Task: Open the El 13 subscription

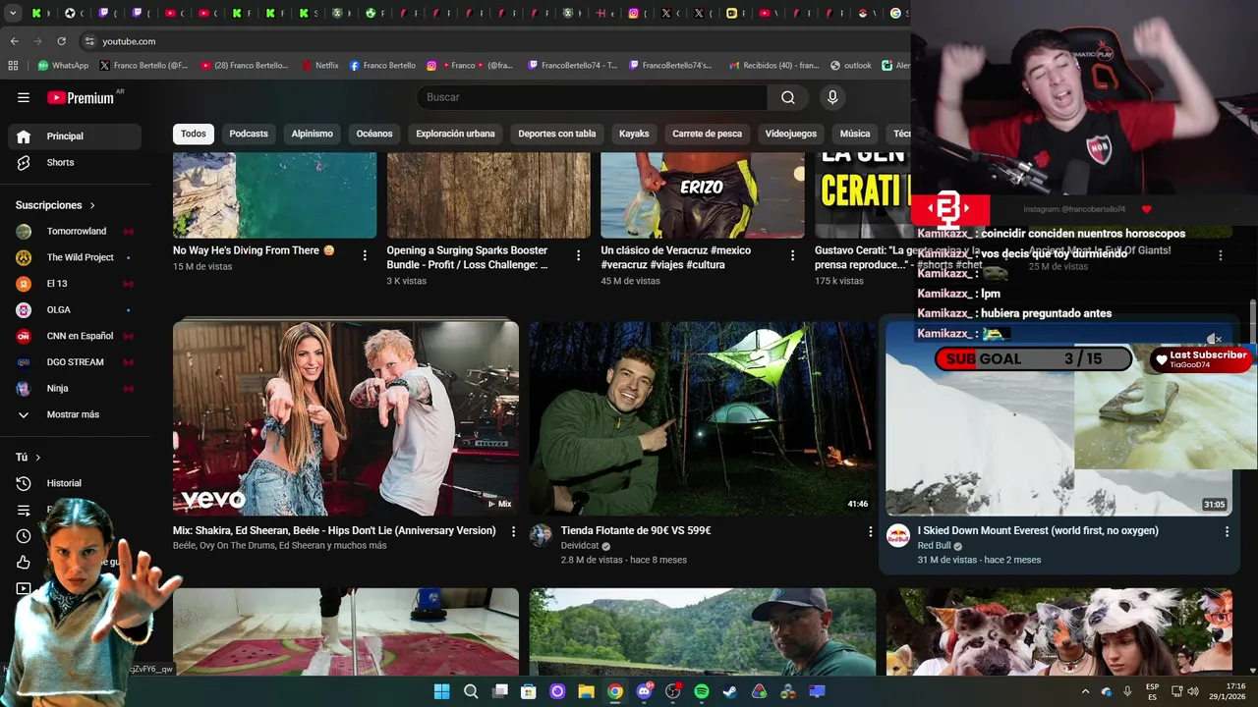Action: pyautogui.click(x=75, y=284)
